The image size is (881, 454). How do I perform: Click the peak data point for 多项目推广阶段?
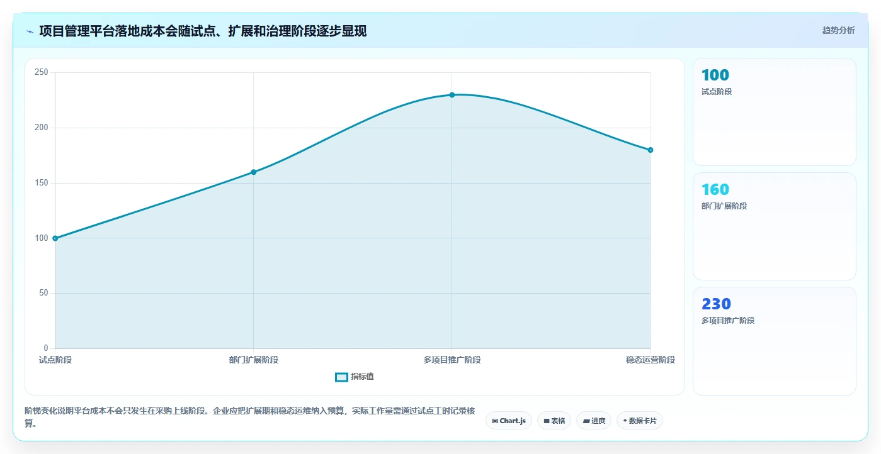coord(452,95)
